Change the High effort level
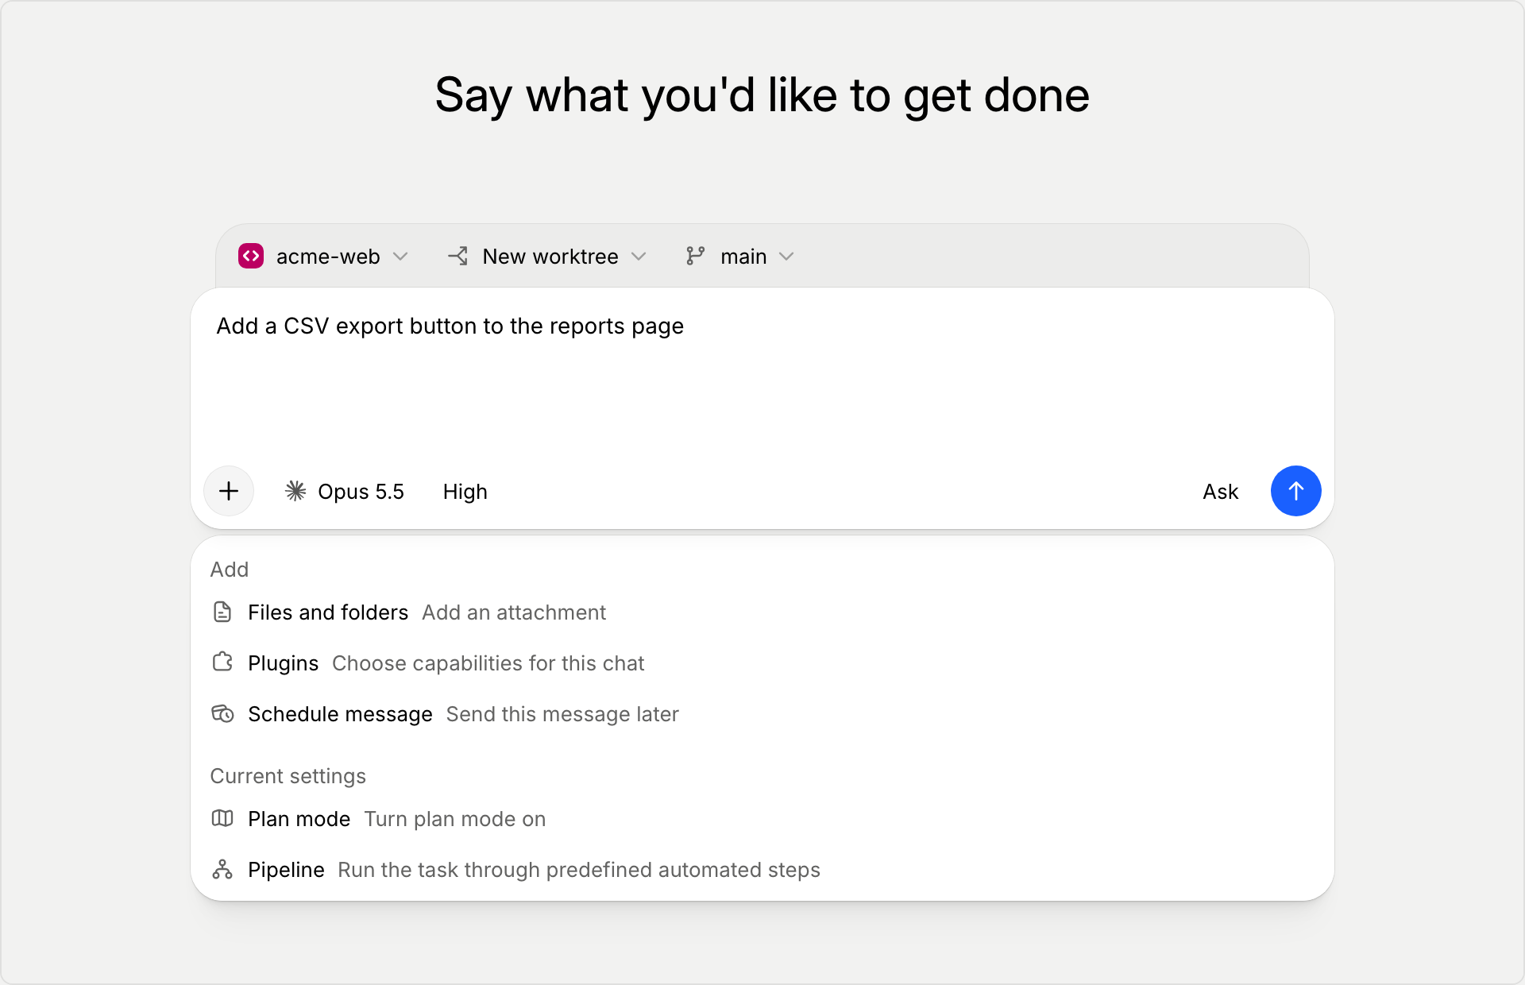Screen dimensions: 1525x985 465,492
